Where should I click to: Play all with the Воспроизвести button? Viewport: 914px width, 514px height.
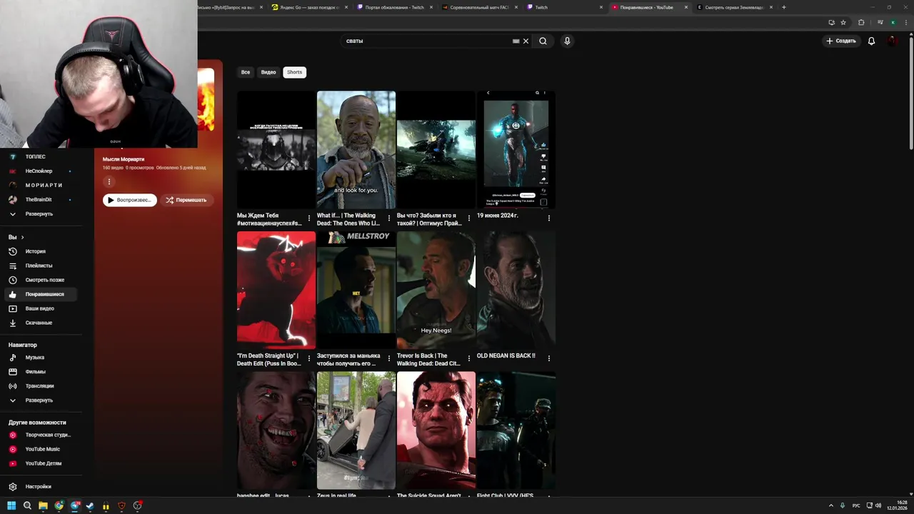coord(129,200)
